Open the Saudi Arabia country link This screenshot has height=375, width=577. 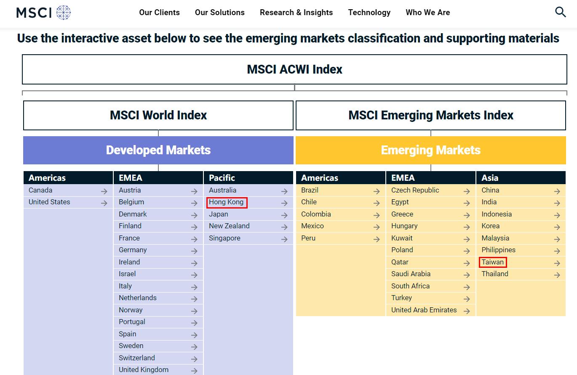click(x=410, y=274)
